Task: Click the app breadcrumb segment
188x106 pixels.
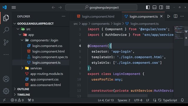Action: (85, 24)
